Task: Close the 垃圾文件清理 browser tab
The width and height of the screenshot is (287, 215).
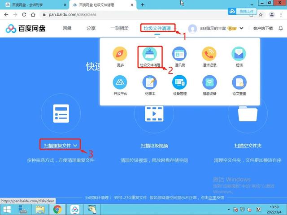Action: [132, 5]
